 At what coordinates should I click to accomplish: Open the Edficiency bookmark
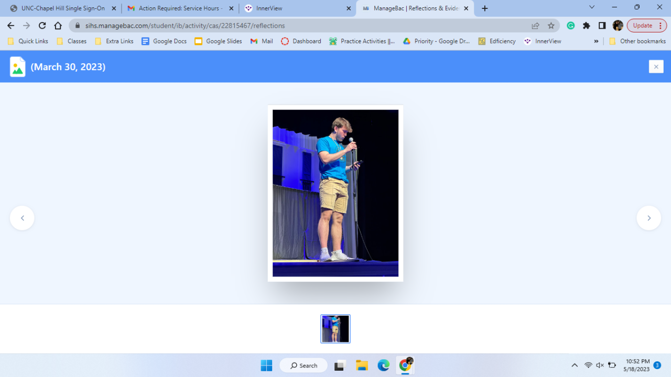tap(497, 41)
